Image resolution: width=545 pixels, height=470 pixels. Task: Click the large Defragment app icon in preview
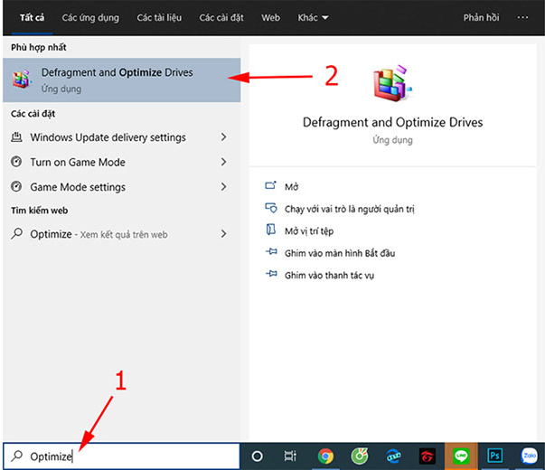(392, 83)
